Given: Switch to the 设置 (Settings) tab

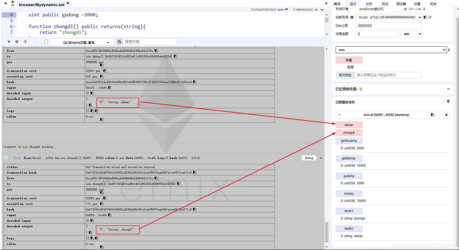Looking at the screenshot, I should (x=417, y=4).
